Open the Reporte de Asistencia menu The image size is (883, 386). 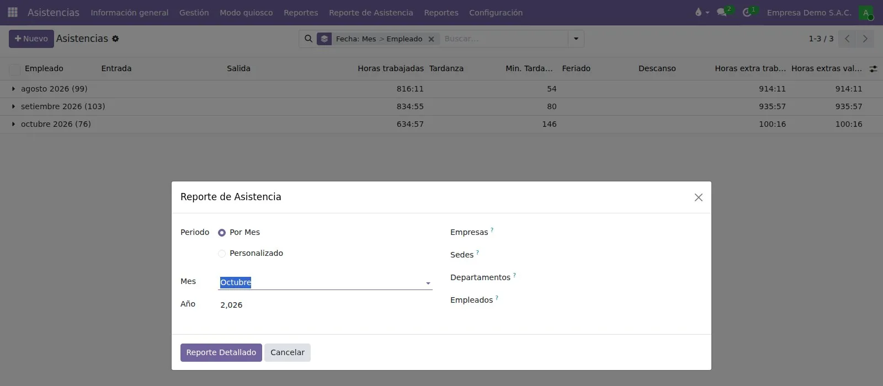(371, 13)
